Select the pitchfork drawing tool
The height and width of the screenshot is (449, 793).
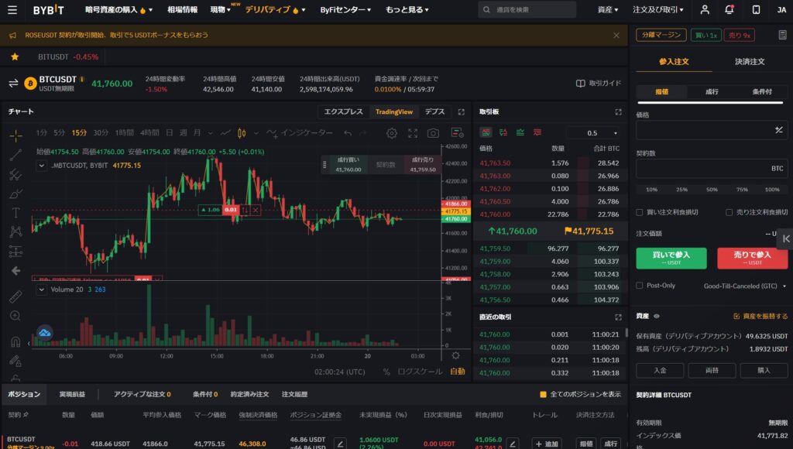click(x=15, y=174)
